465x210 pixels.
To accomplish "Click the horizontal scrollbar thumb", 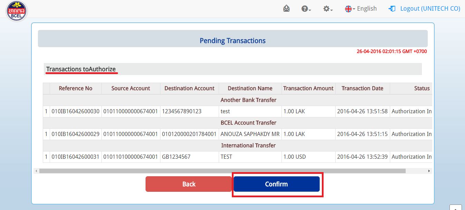I will [222, 171].
